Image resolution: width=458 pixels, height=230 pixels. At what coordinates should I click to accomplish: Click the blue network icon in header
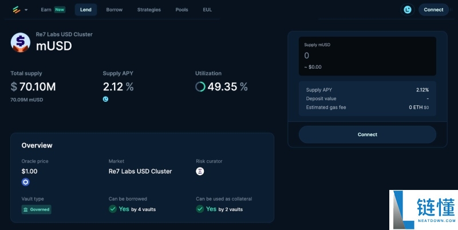point(408,10)
